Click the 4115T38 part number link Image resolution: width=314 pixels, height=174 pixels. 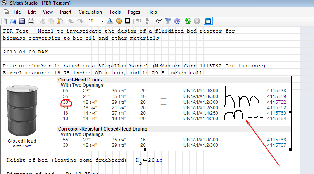click(276, 91)
